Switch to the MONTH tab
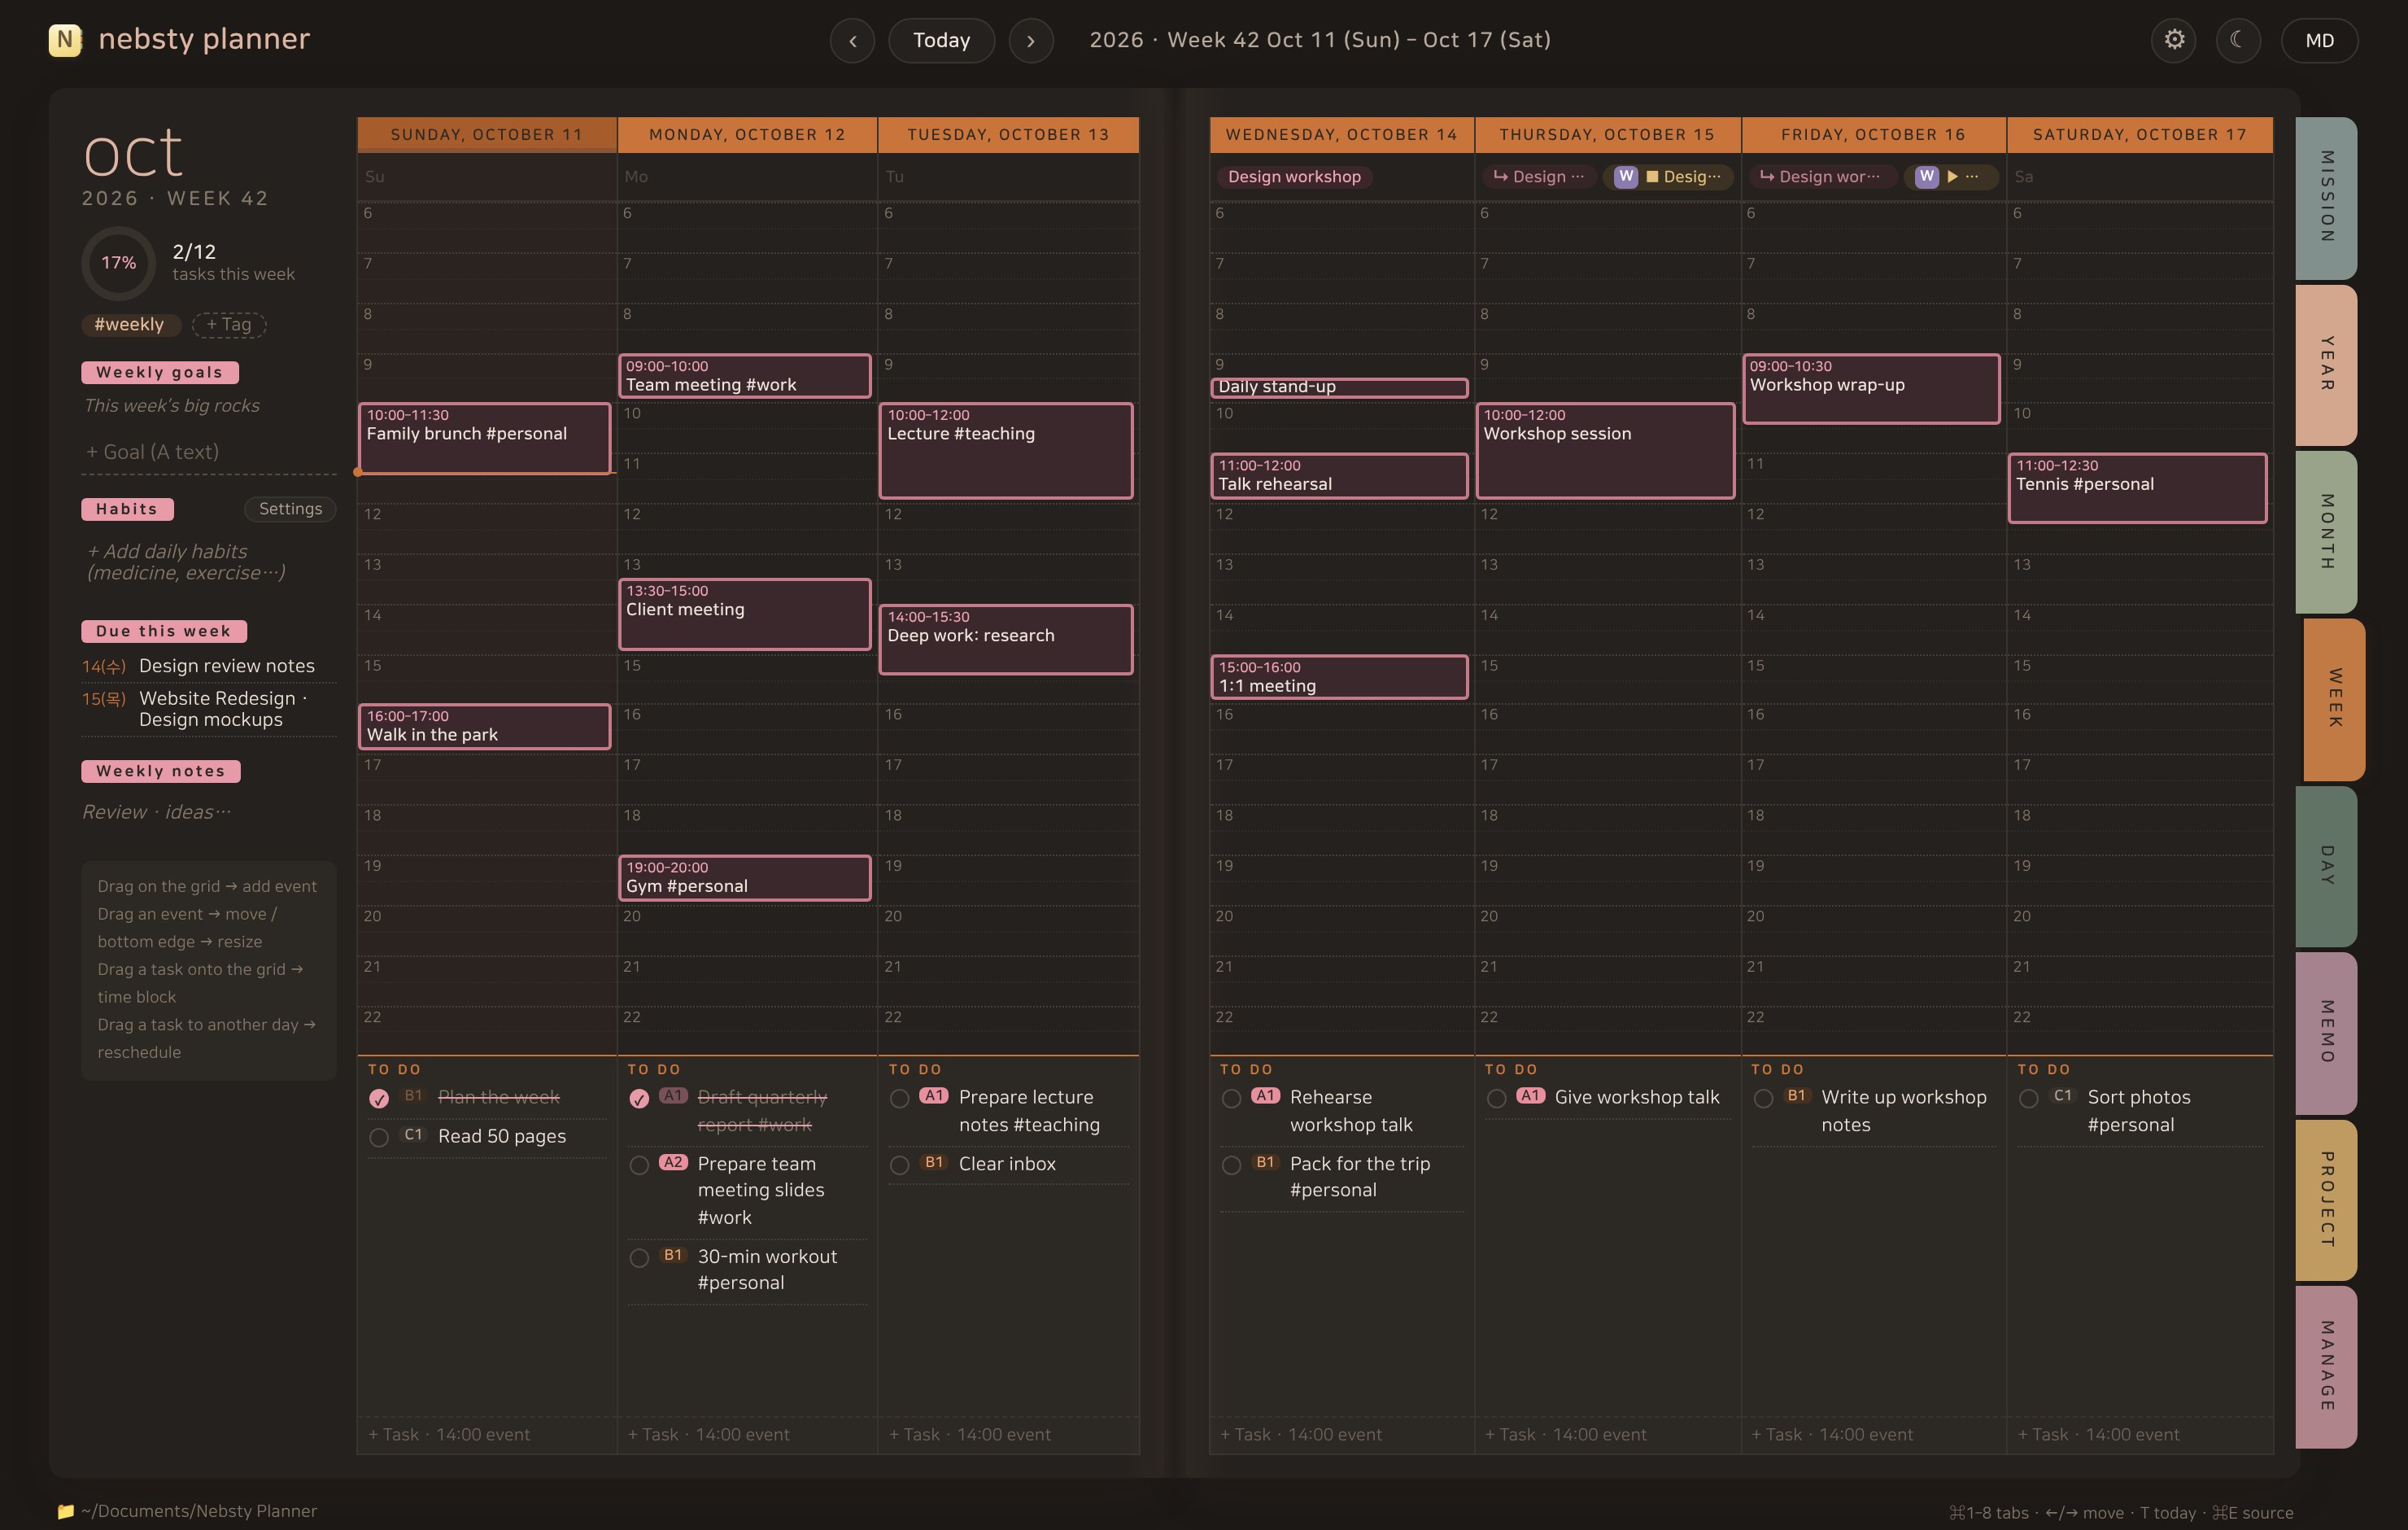 pyautogui.click(x=2326, y=531)
